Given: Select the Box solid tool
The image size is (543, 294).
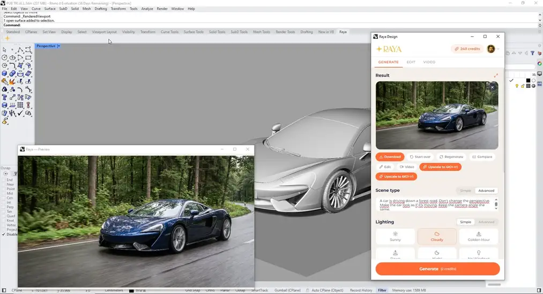Looking at the screenshot, I should coord(4,74).
